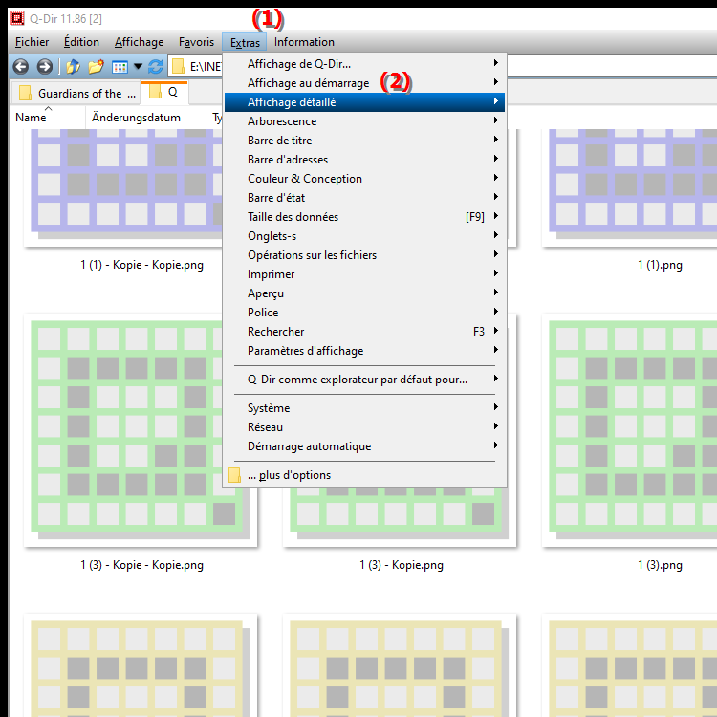Open Paramètres d'affichage submenu

364,351
